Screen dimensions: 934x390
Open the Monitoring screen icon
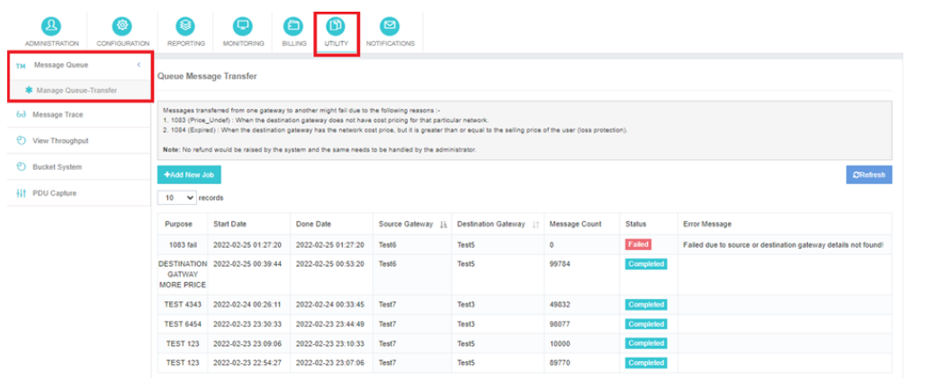[243, 26]
